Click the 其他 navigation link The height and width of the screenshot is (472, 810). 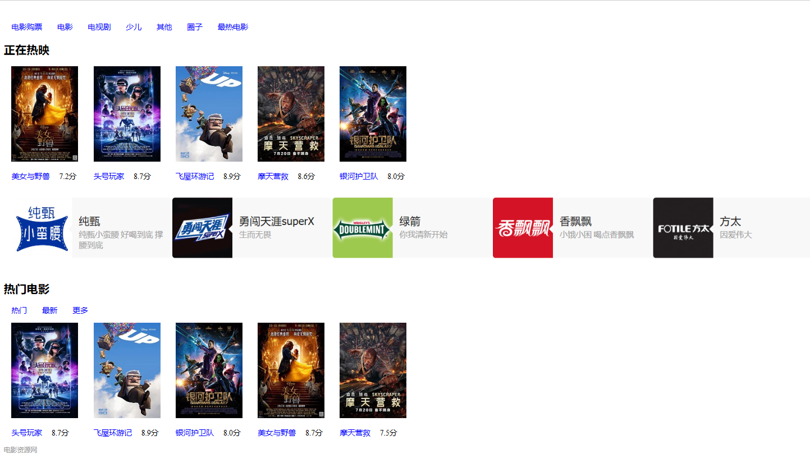coord(164,27)
